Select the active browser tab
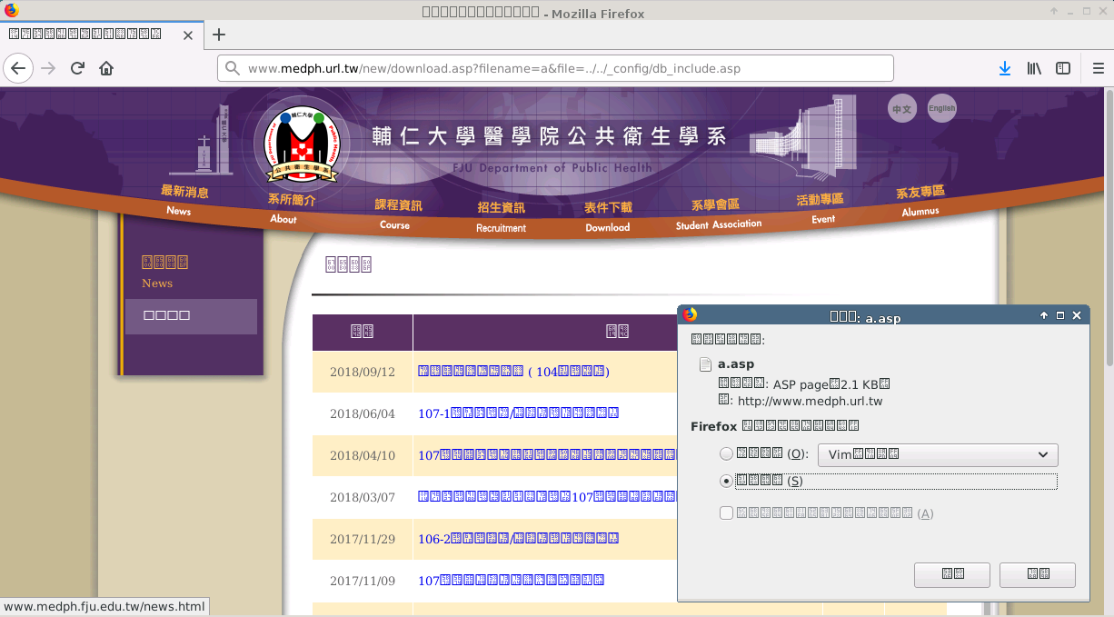The height and width of the screenshot is (617, 1114). 100,35
